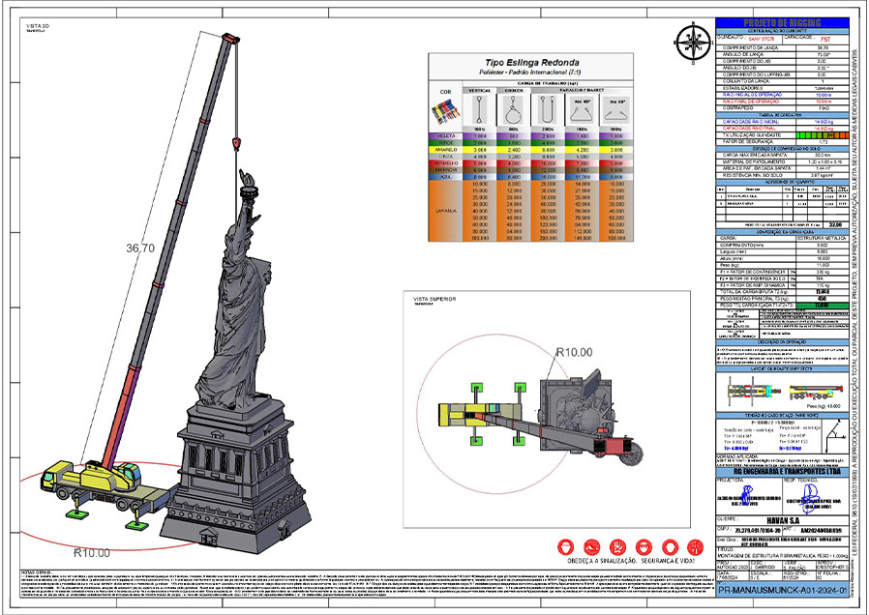Click the 'NOTAS GERAIS' notes heading

pos(36,571)
